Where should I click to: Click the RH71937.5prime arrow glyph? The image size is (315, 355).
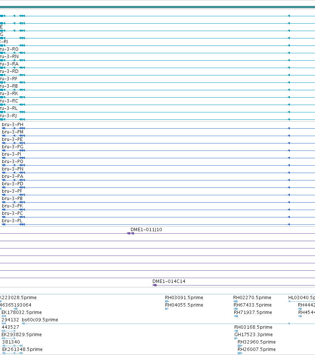click(x=236, y=316)
